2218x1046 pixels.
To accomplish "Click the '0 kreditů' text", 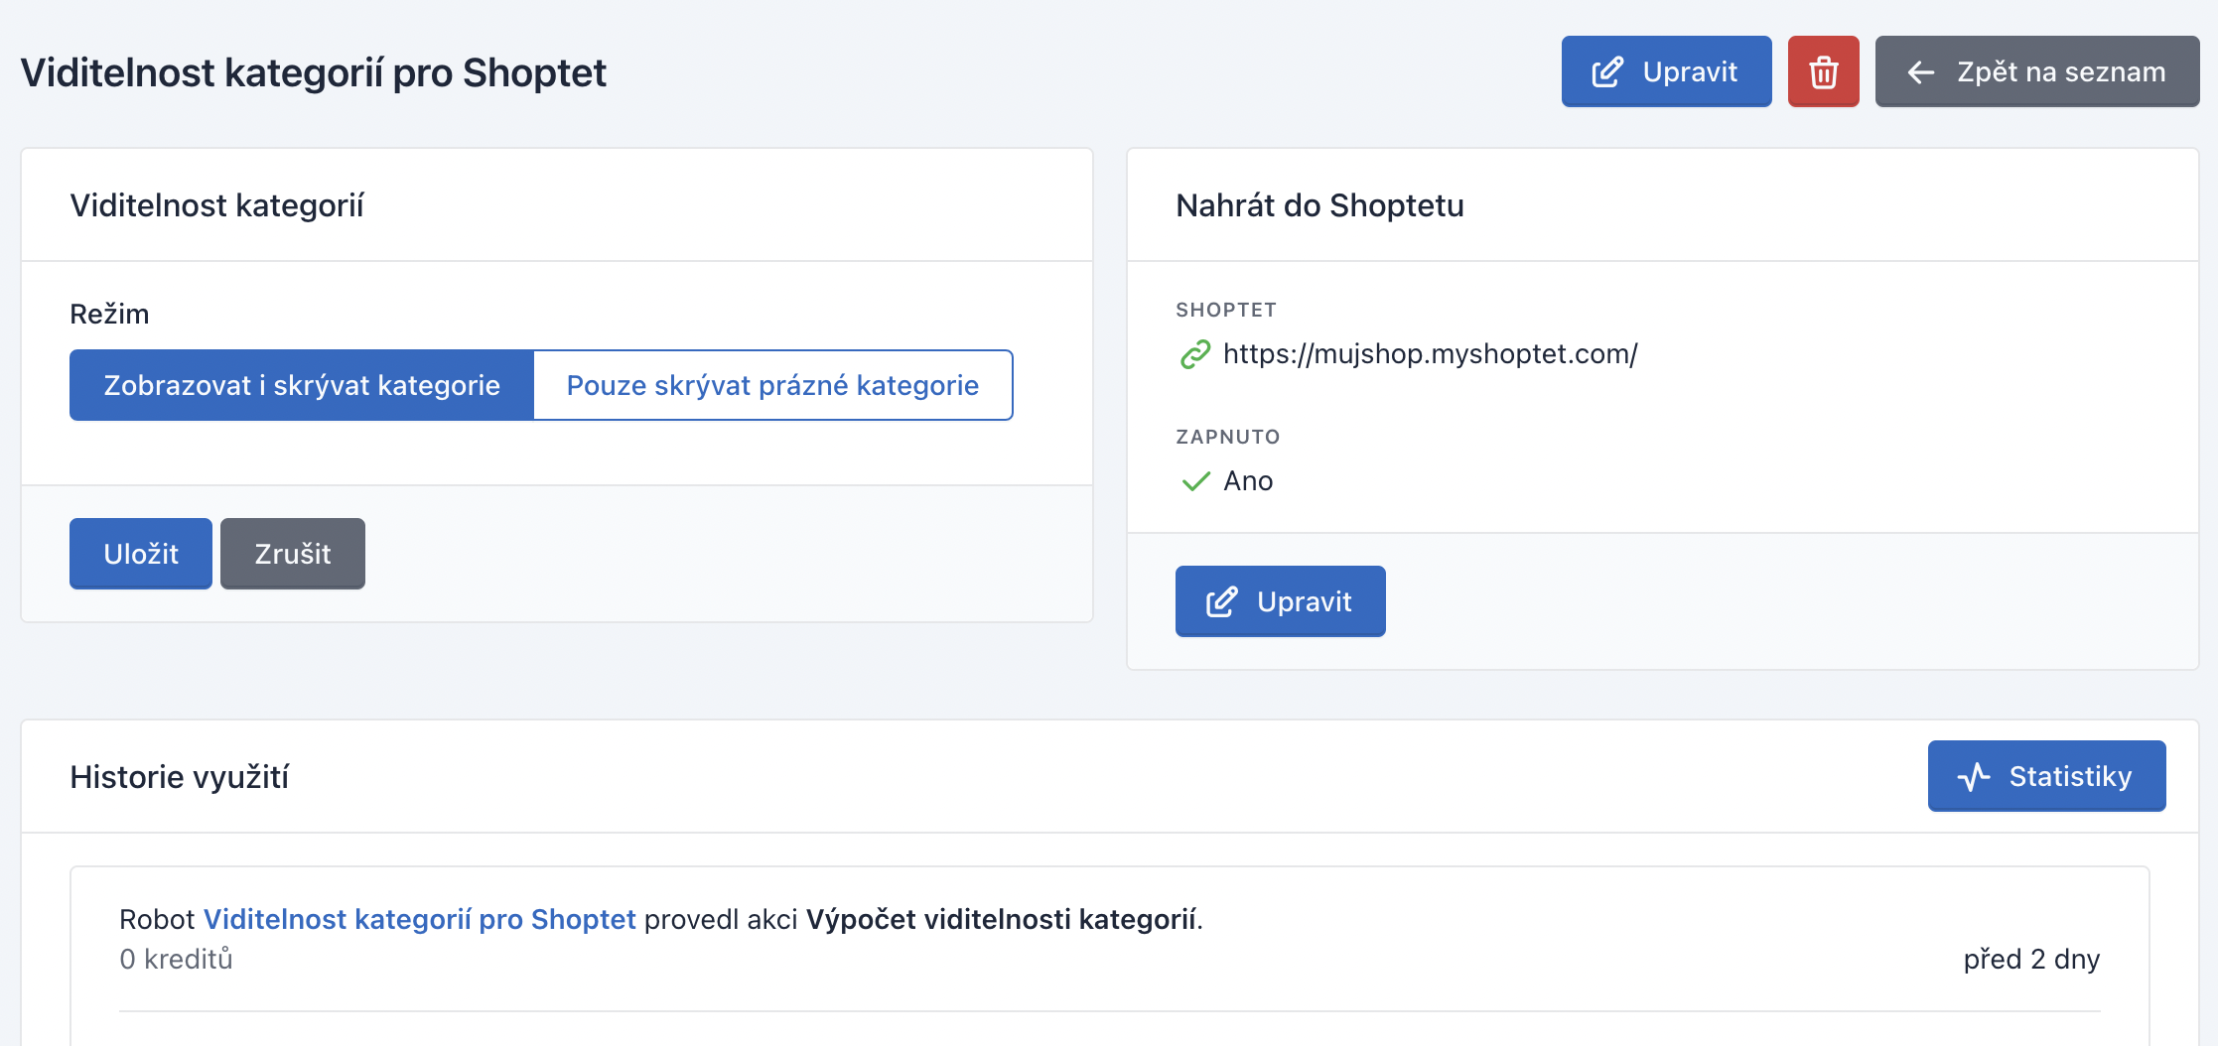I will [176, 959].
